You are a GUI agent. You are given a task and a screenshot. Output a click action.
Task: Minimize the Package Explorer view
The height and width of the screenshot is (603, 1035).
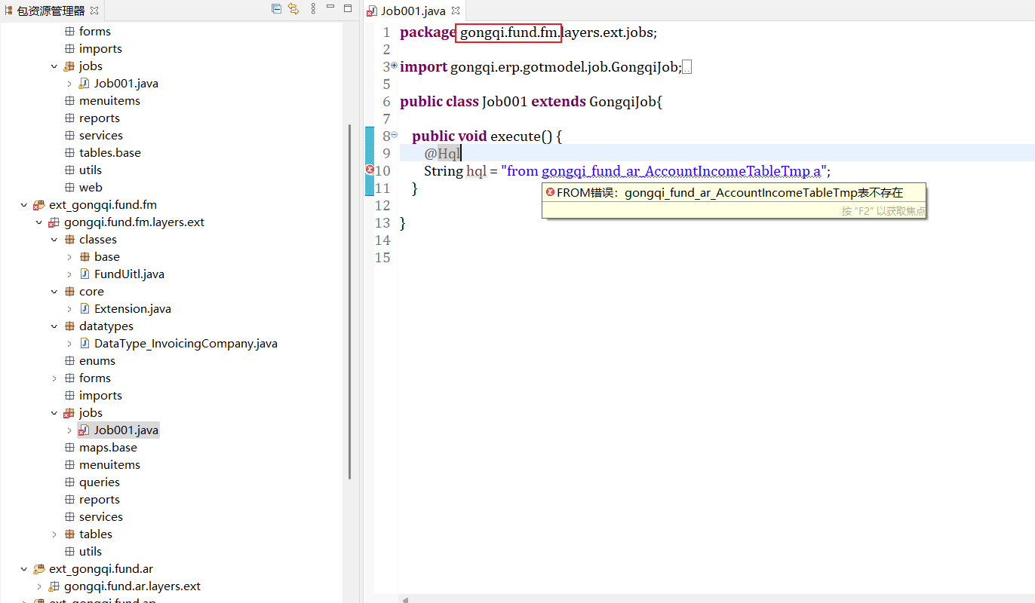pos(332,8)
